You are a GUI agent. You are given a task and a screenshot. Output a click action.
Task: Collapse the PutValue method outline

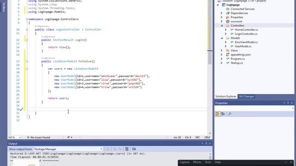click(27, 61)
